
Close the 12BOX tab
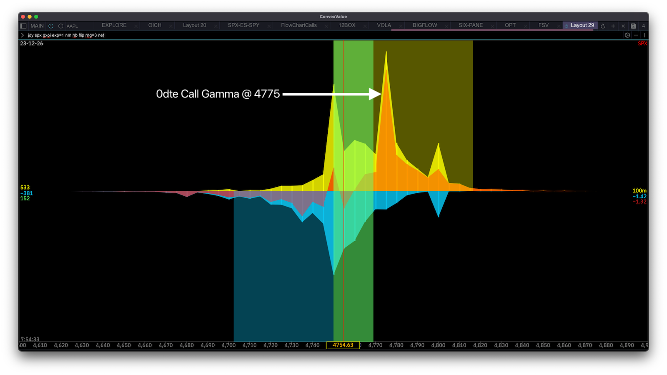pyautogui.click(x=365, y=26)
